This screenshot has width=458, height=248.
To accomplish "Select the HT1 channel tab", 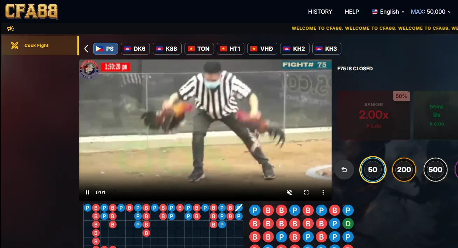I will 230,49.
